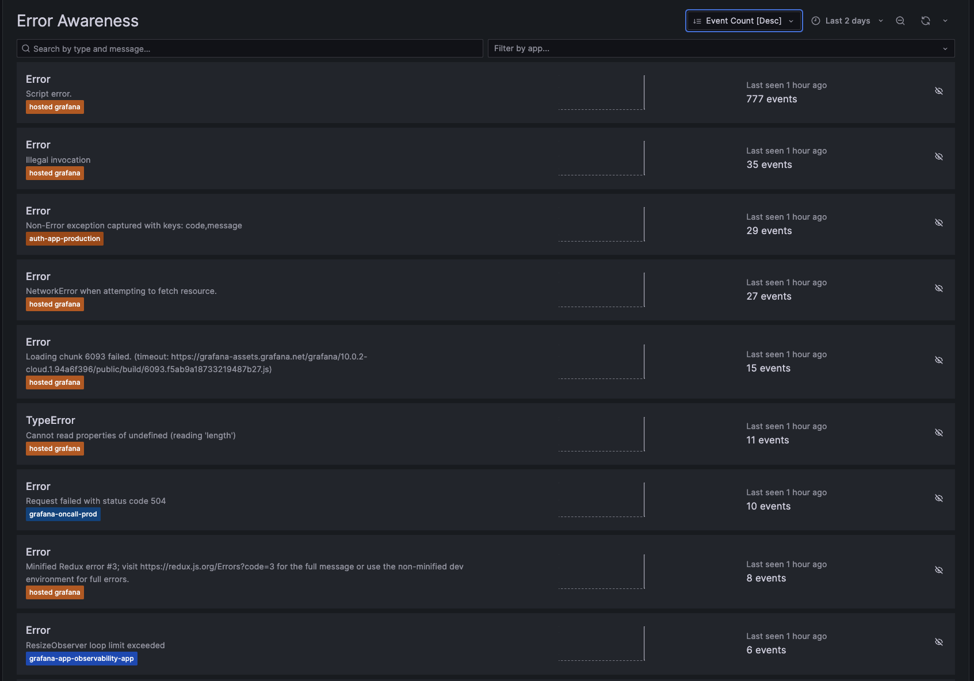Expand the Last 2 days time picker
Image resolution: width=974 pixels, height=681 pixels.
[847, 20]
